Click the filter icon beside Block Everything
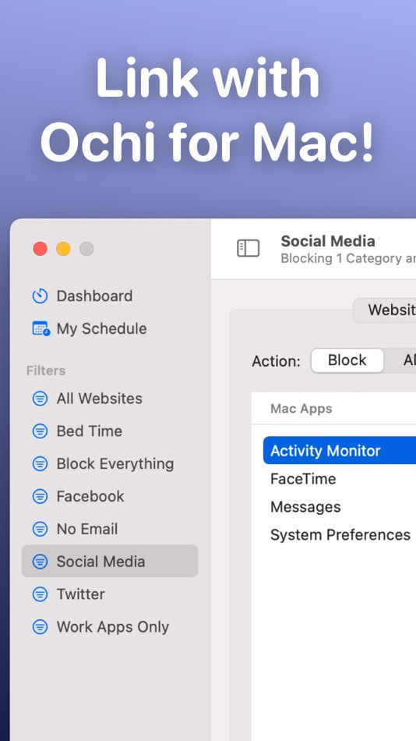The image size is (416, 741). tap(40, 463)
